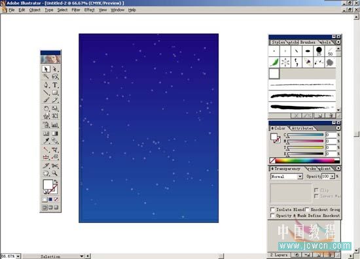This screenshot has height=259, width=360.
Task: Select the Mesh tool
Action: coord(46,133)
